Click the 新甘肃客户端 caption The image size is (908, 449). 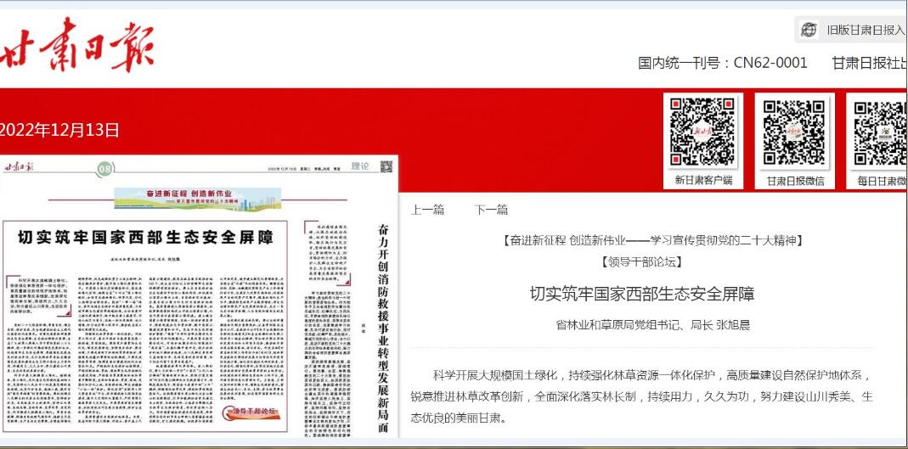point(703,181)
